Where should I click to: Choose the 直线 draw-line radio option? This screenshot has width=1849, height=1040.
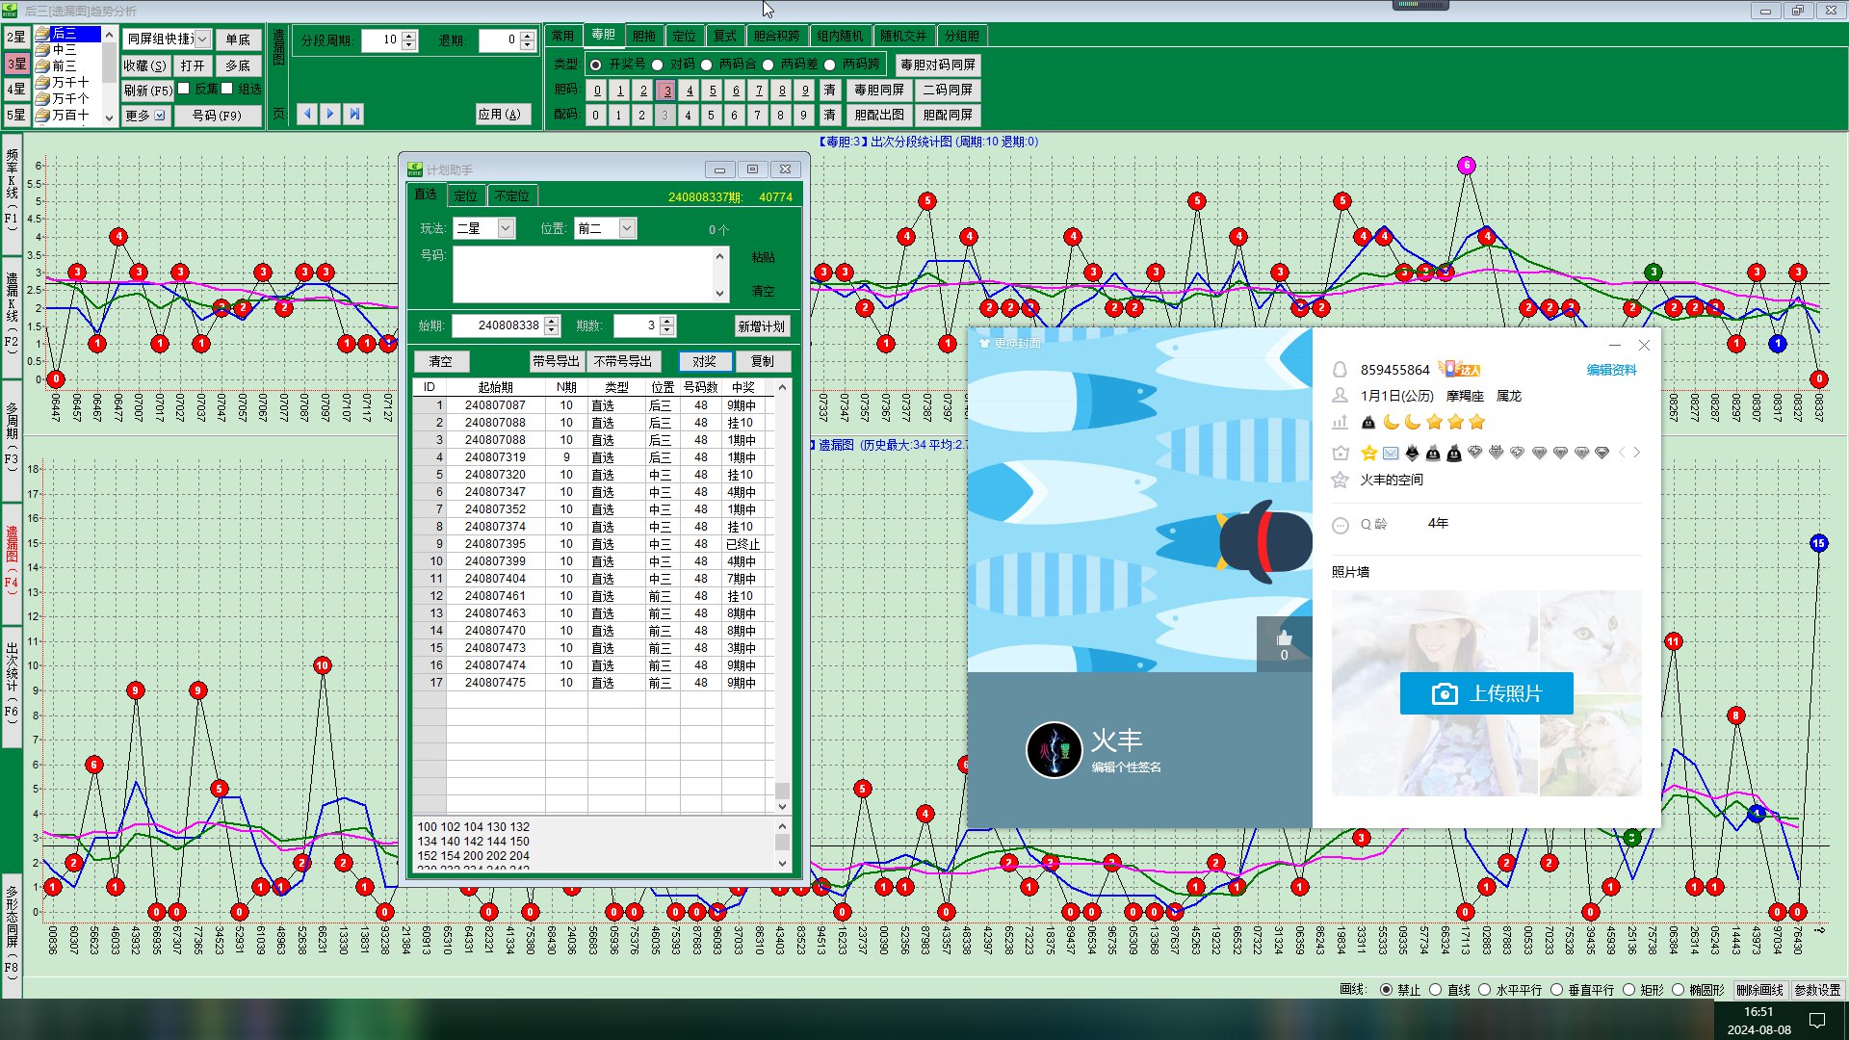point(1435,990)
